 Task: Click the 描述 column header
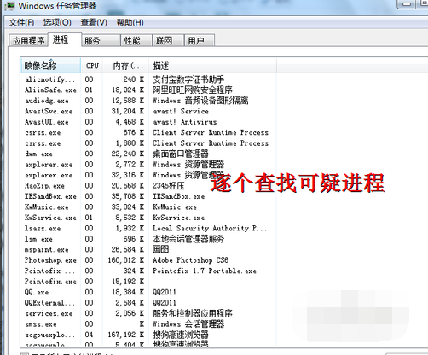(x=212, y=66)
